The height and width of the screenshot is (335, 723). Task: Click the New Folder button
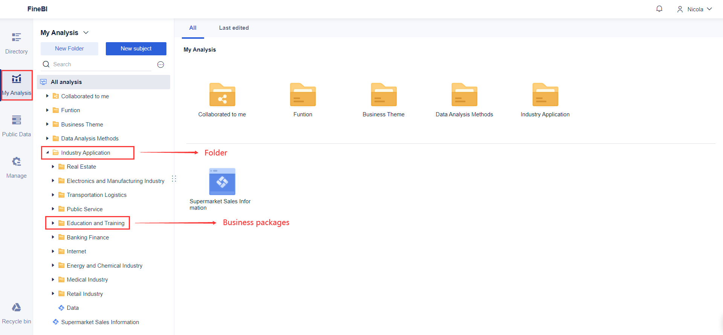(x=69, y=49)
